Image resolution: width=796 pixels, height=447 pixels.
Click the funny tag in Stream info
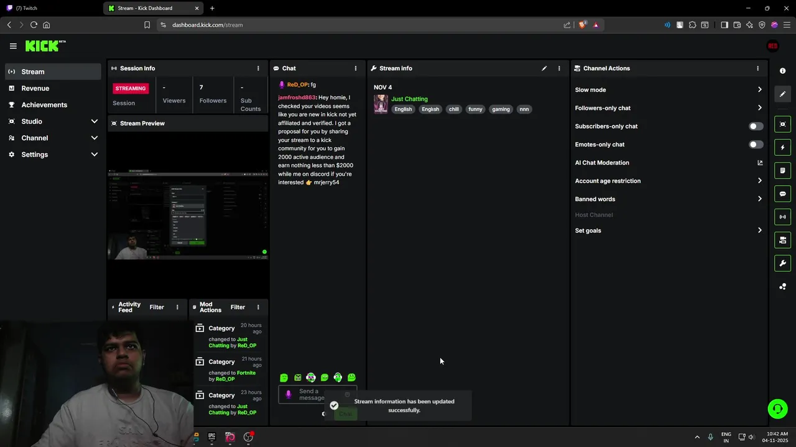pyautogui.click(x=475, y=109)
